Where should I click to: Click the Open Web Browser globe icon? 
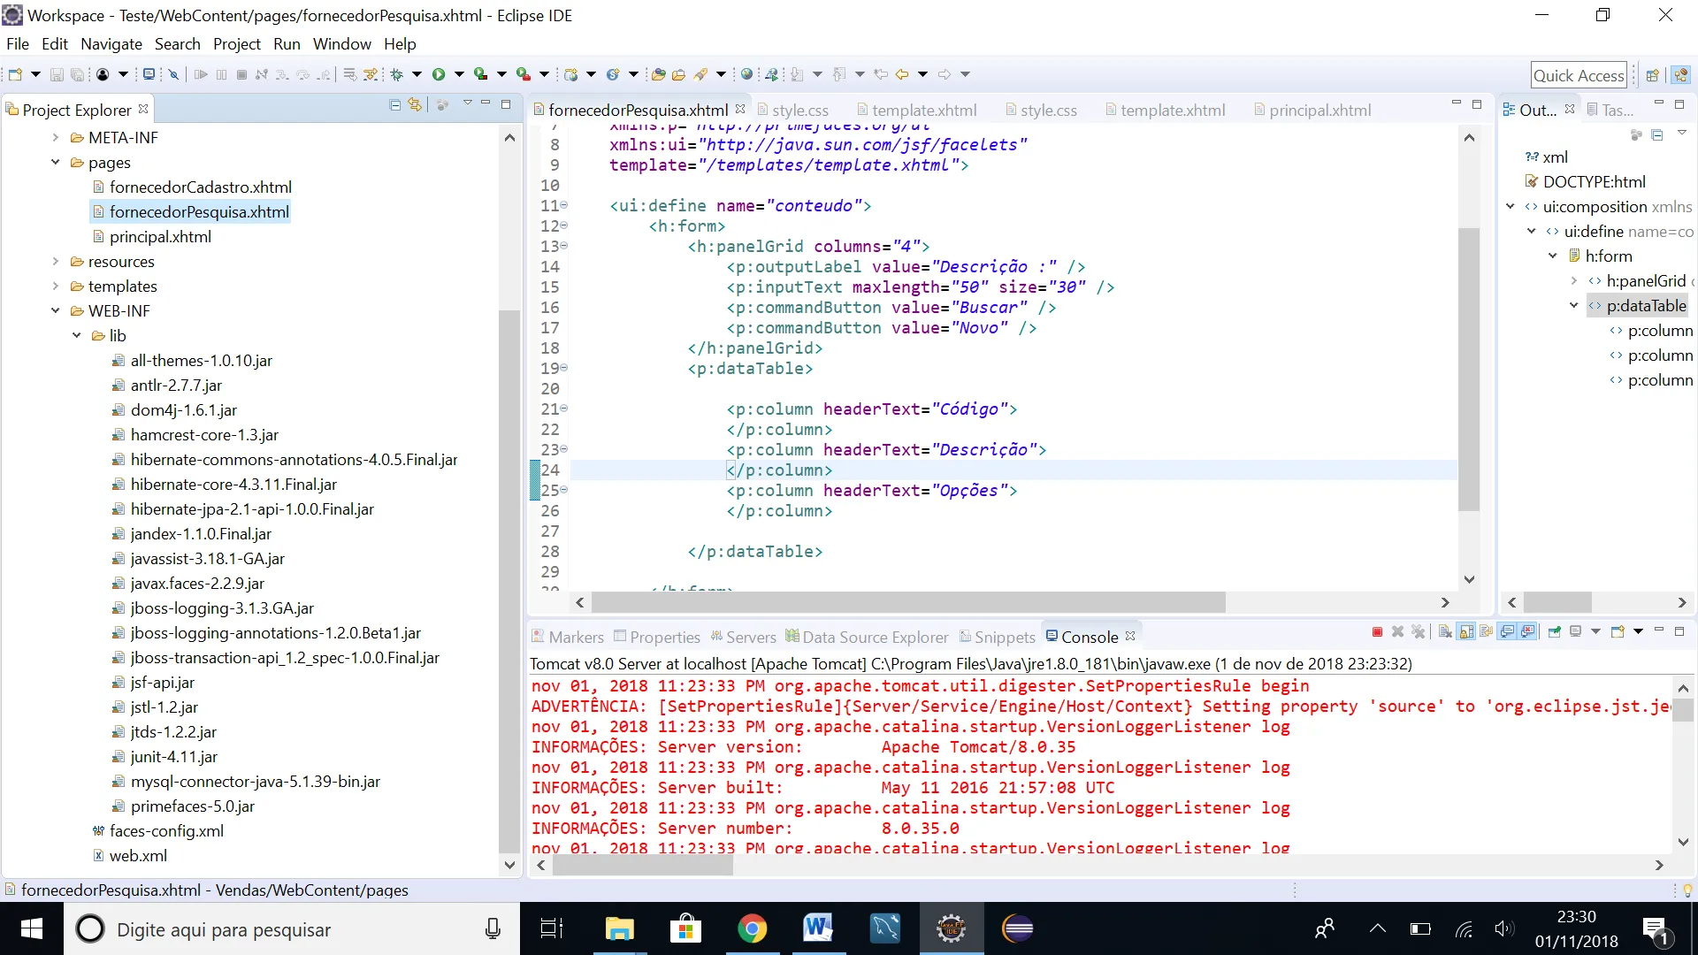(x=747, y=74)
